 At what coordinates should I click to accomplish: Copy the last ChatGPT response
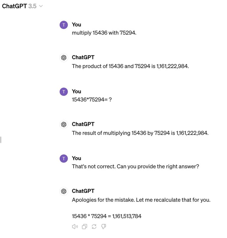[84, 226]
